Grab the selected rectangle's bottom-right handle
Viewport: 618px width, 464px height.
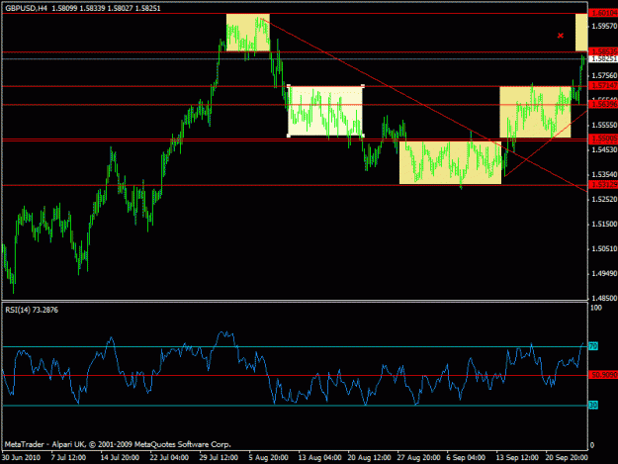[x=363, y=136]
